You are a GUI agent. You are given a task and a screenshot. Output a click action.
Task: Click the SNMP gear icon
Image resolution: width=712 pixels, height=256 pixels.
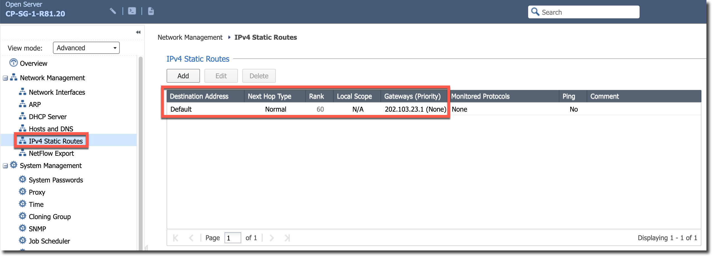[x=22, y=229]
